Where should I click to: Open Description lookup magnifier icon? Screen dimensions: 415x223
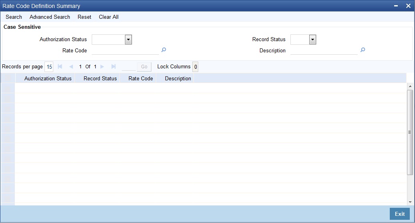pos(363,50)
